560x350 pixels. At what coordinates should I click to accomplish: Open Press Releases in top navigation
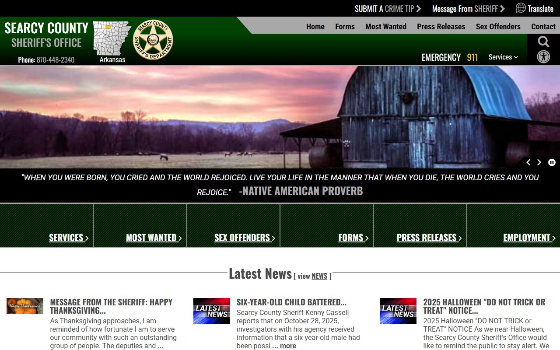pos(441,27)
